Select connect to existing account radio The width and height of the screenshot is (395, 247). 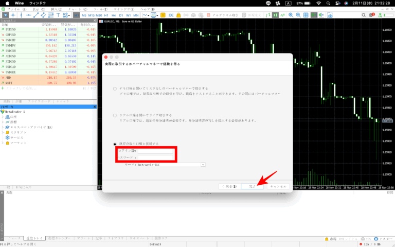(x=115, y=144)
